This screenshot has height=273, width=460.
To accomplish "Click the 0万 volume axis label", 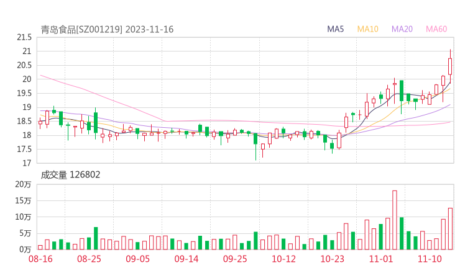I will 25,249.
